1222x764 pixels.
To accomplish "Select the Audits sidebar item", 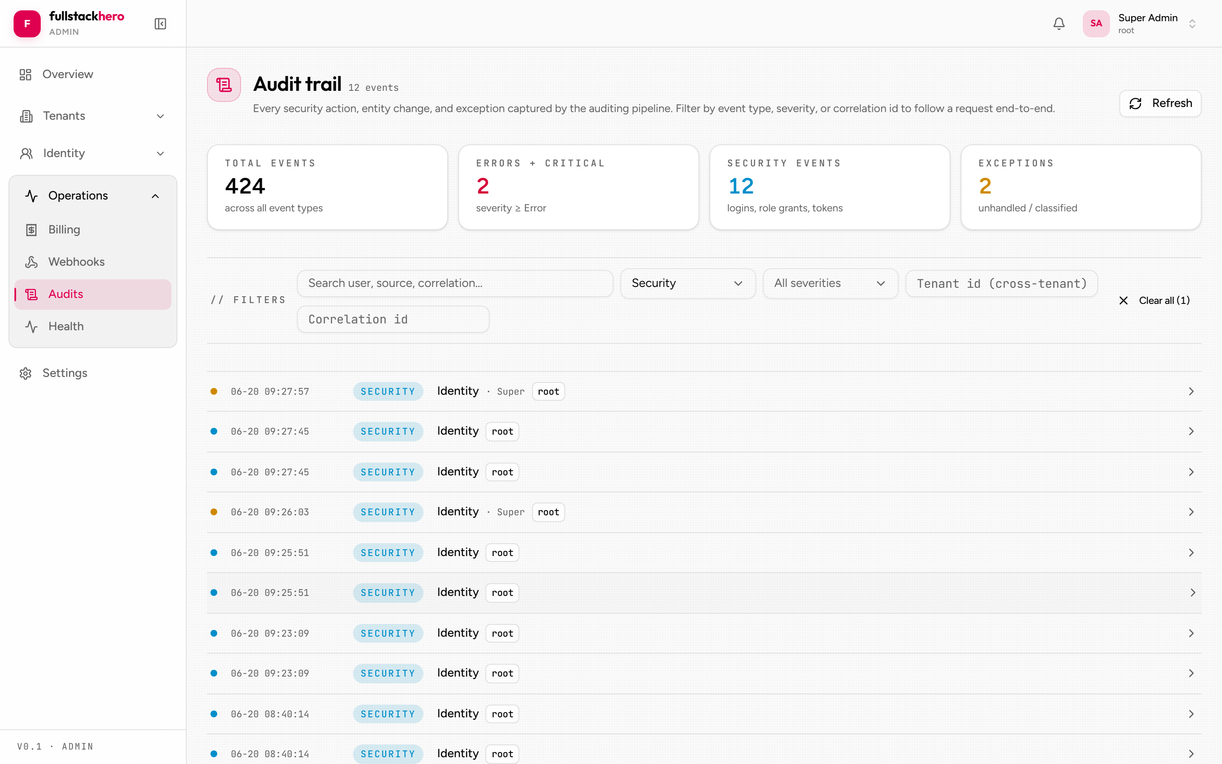I will pos(93,294).
